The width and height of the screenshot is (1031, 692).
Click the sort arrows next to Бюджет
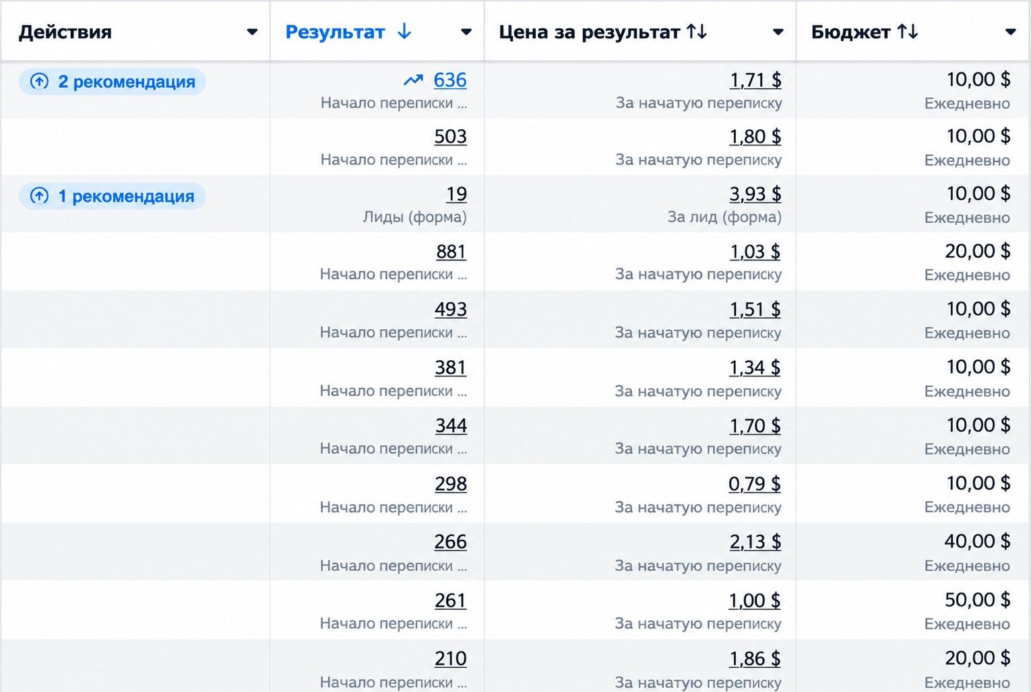tap(908, 32)
